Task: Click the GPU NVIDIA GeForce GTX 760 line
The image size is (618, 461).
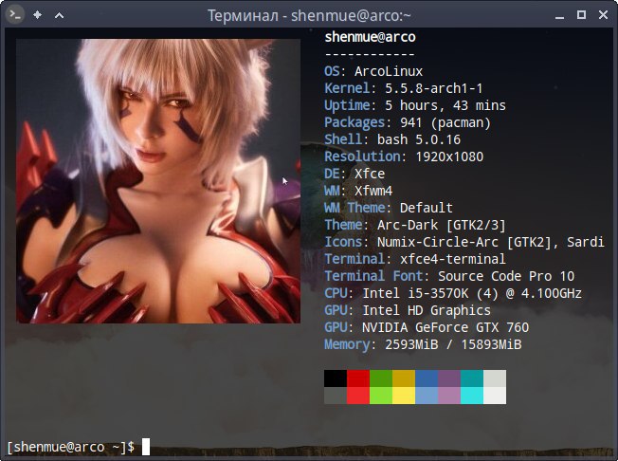Action: pos(427,327)
